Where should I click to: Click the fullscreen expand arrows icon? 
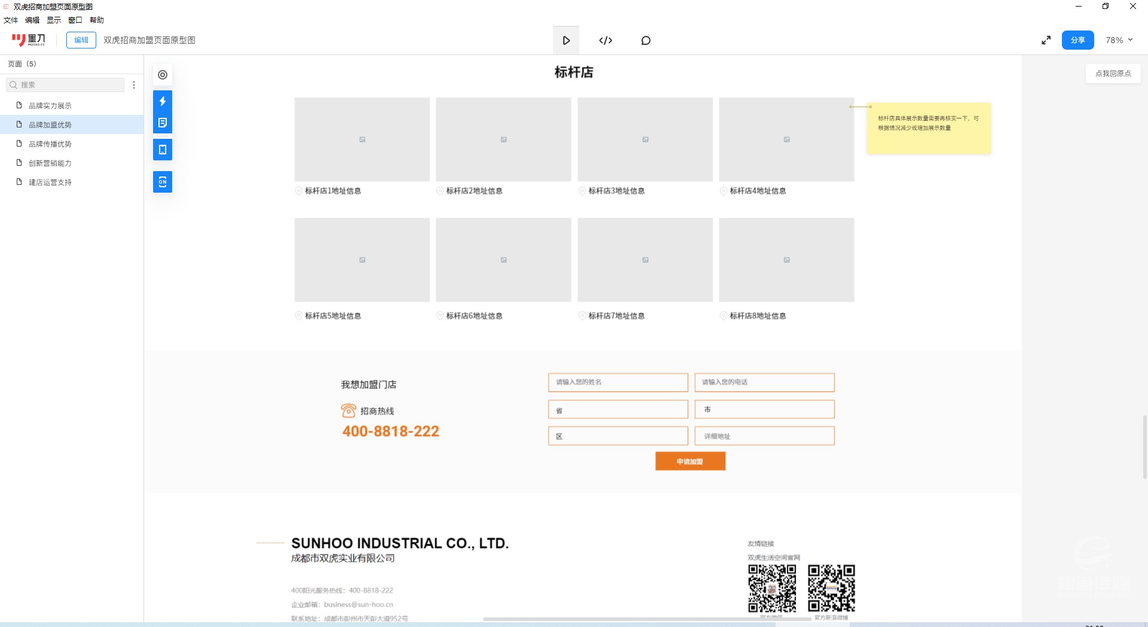click(x=1046, y=40)
